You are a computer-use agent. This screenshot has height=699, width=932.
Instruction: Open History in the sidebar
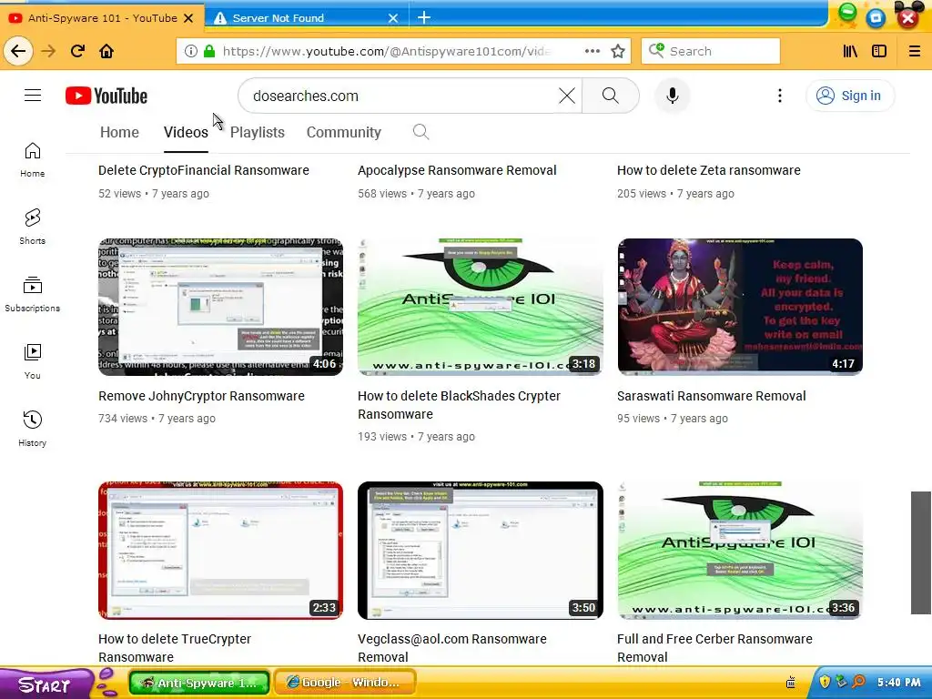coord(32,429)
